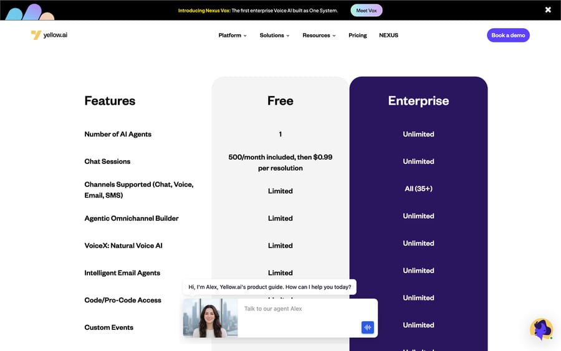Click the Introducing Nexus Vox banner text
This screenshot has width=561, height=351.
tap(257, 11)
